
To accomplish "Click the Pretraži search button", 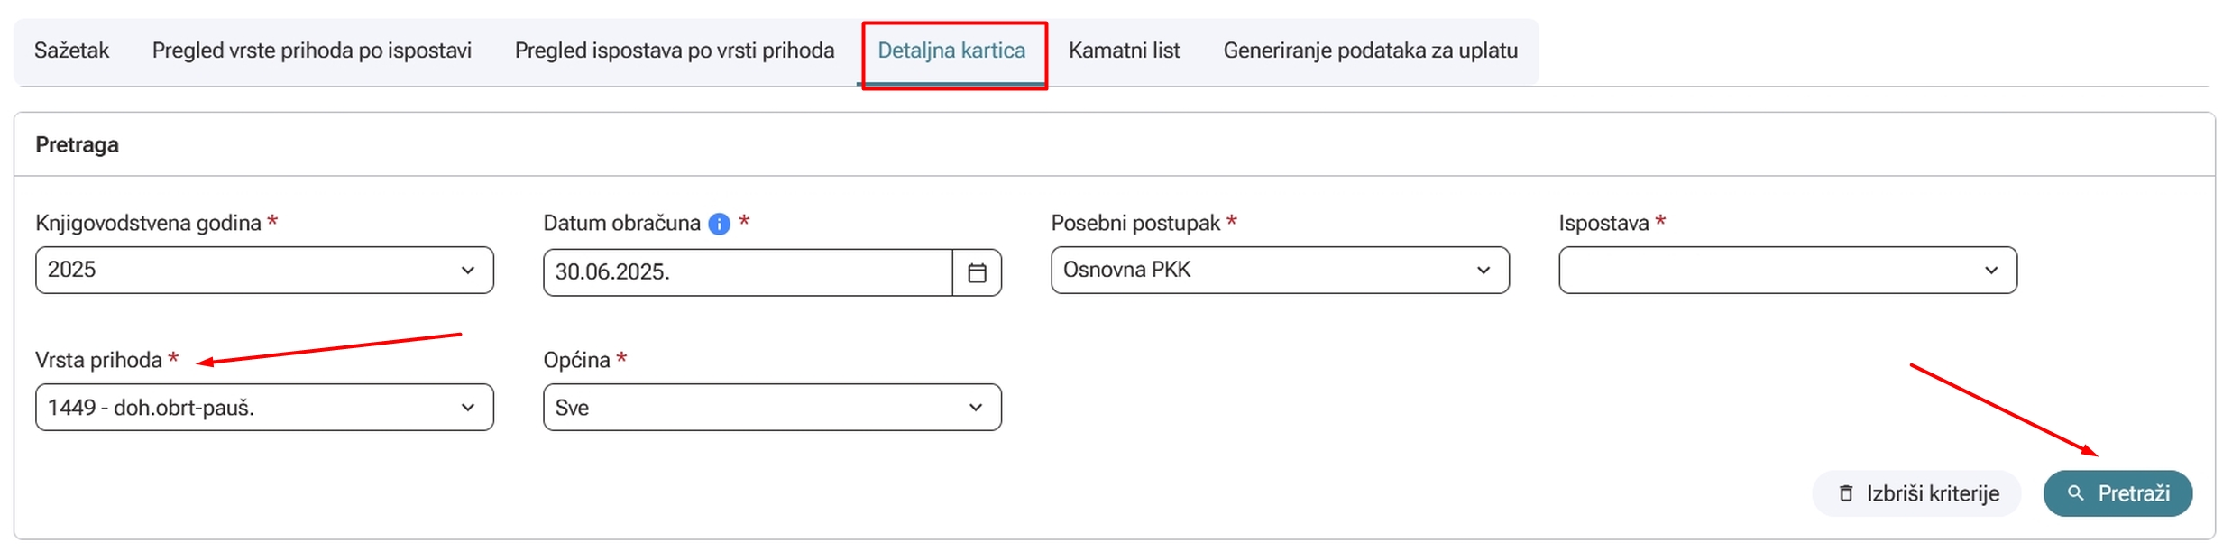I will (x=2117, y=493).
